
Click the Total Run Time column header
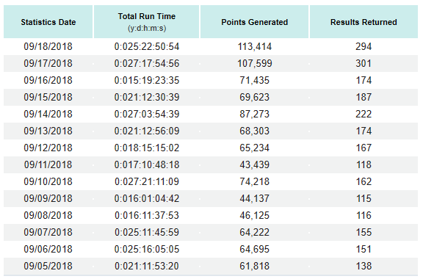[x=146, y=22]
